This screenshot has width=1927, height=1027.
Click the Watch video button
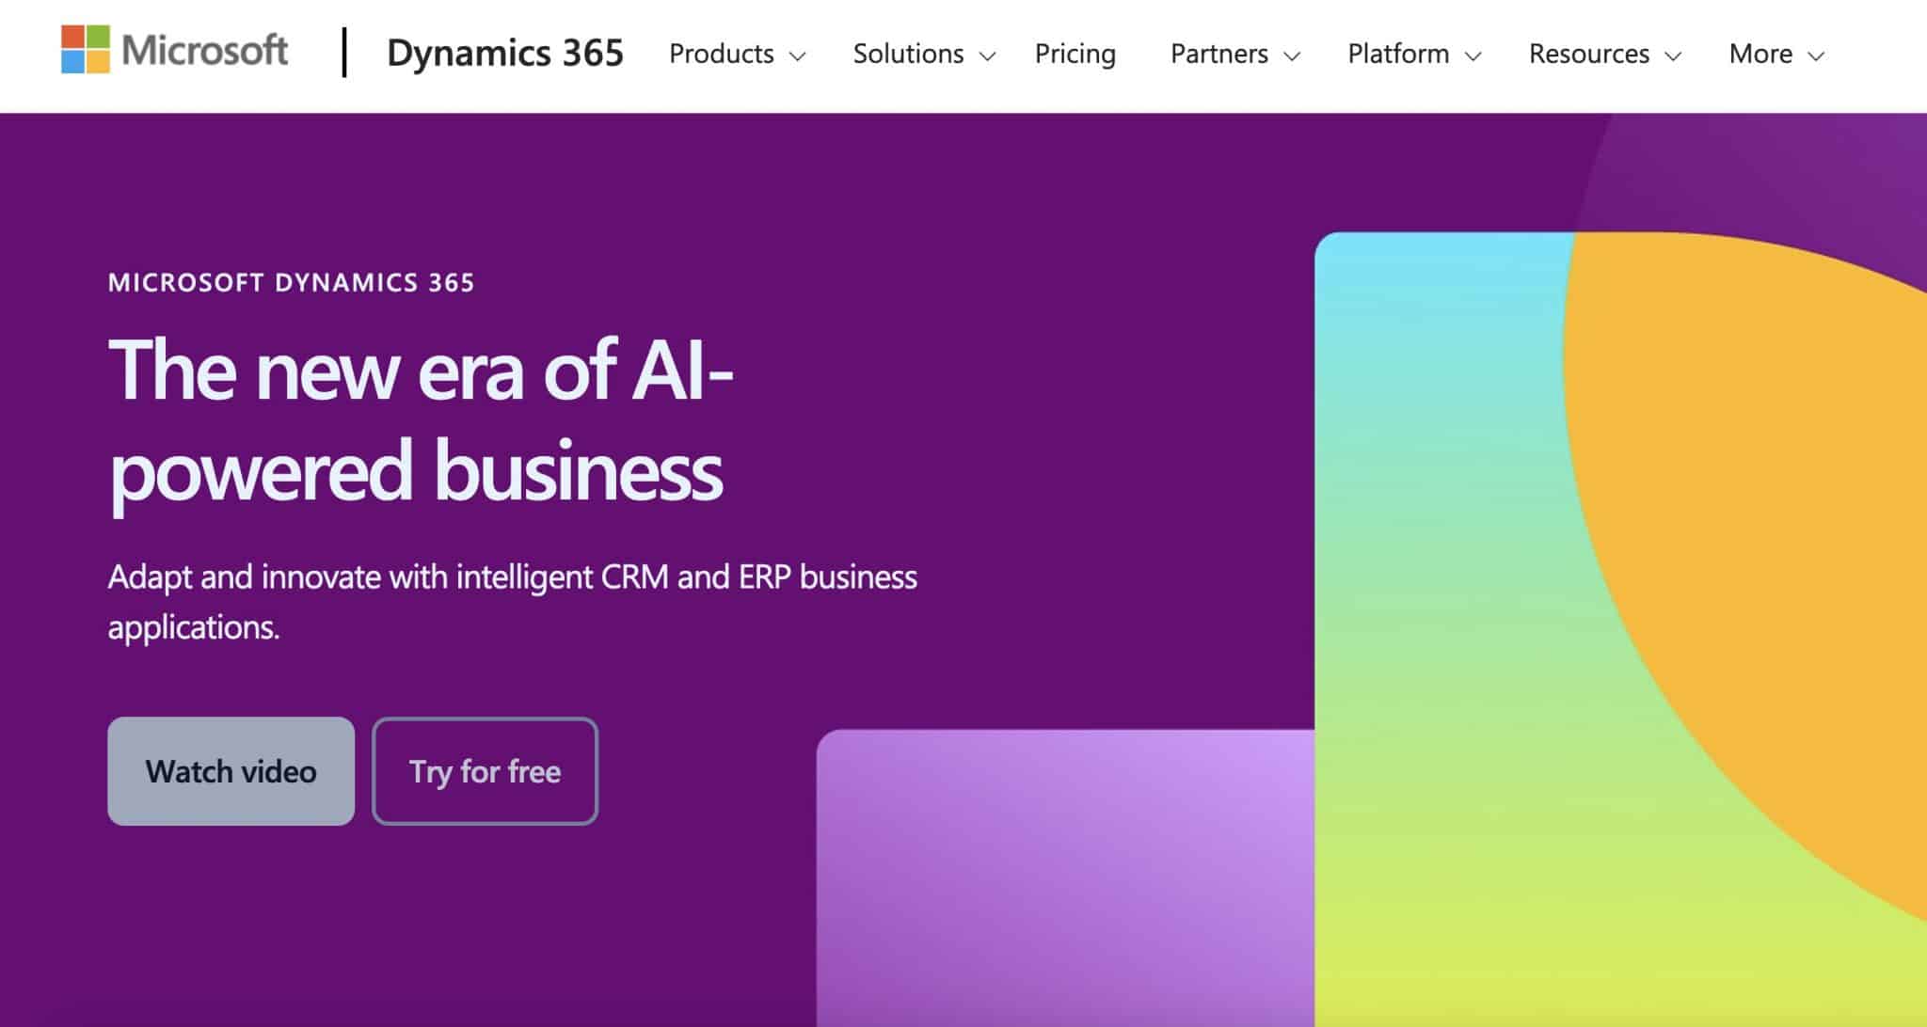tap(231, 771)
